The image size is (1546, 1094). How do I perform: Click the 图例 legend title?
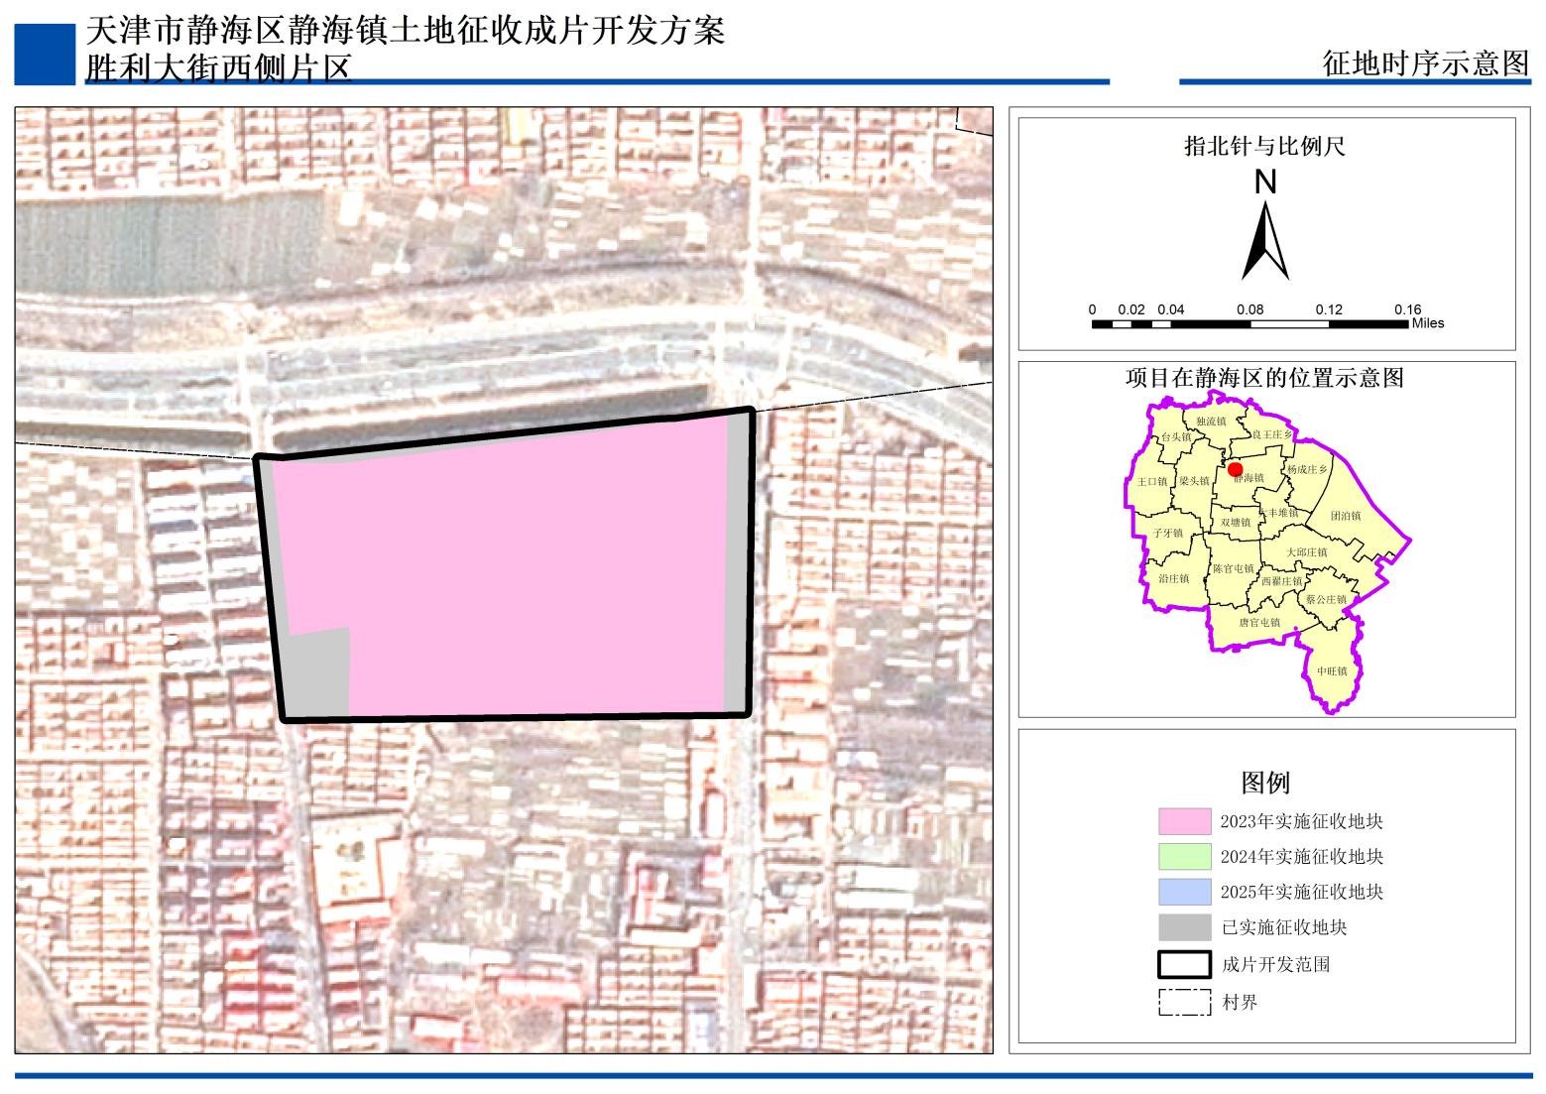tap(1265, 783)
